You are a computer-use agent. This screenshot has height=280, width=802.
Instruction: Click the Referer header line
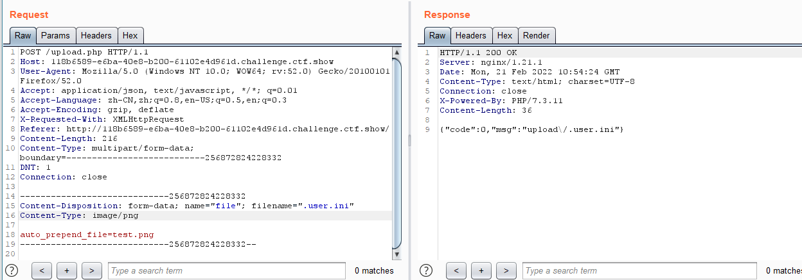[x=204, y=129]
